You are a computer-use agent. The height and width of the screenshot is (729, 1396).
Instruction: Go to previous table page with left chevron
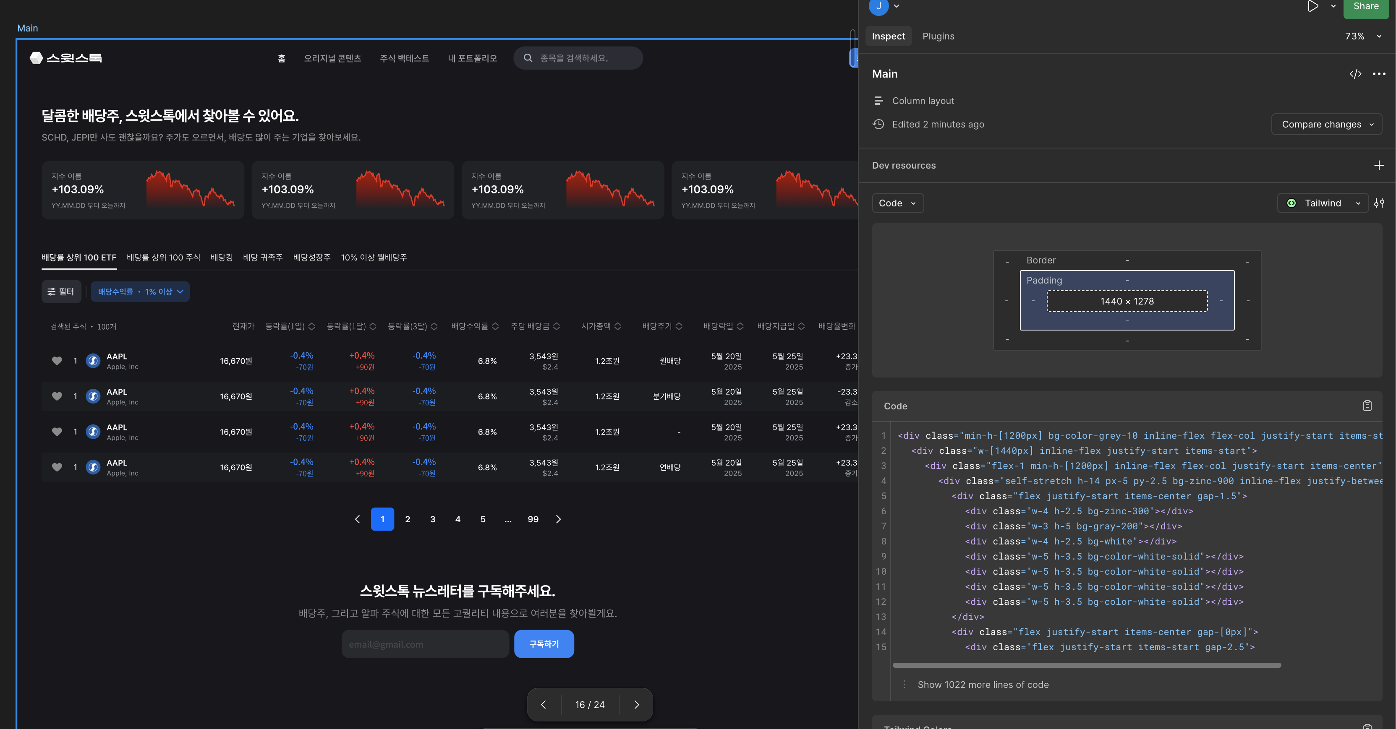coord(357,519)
